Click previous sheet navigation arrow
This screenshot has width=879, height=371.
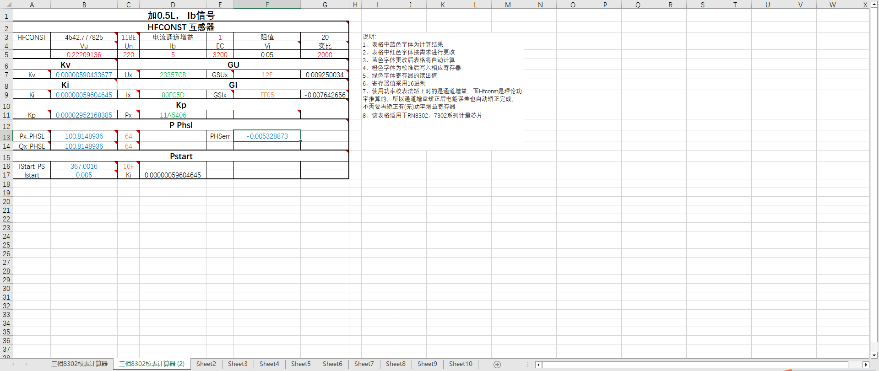click(13, 364)
